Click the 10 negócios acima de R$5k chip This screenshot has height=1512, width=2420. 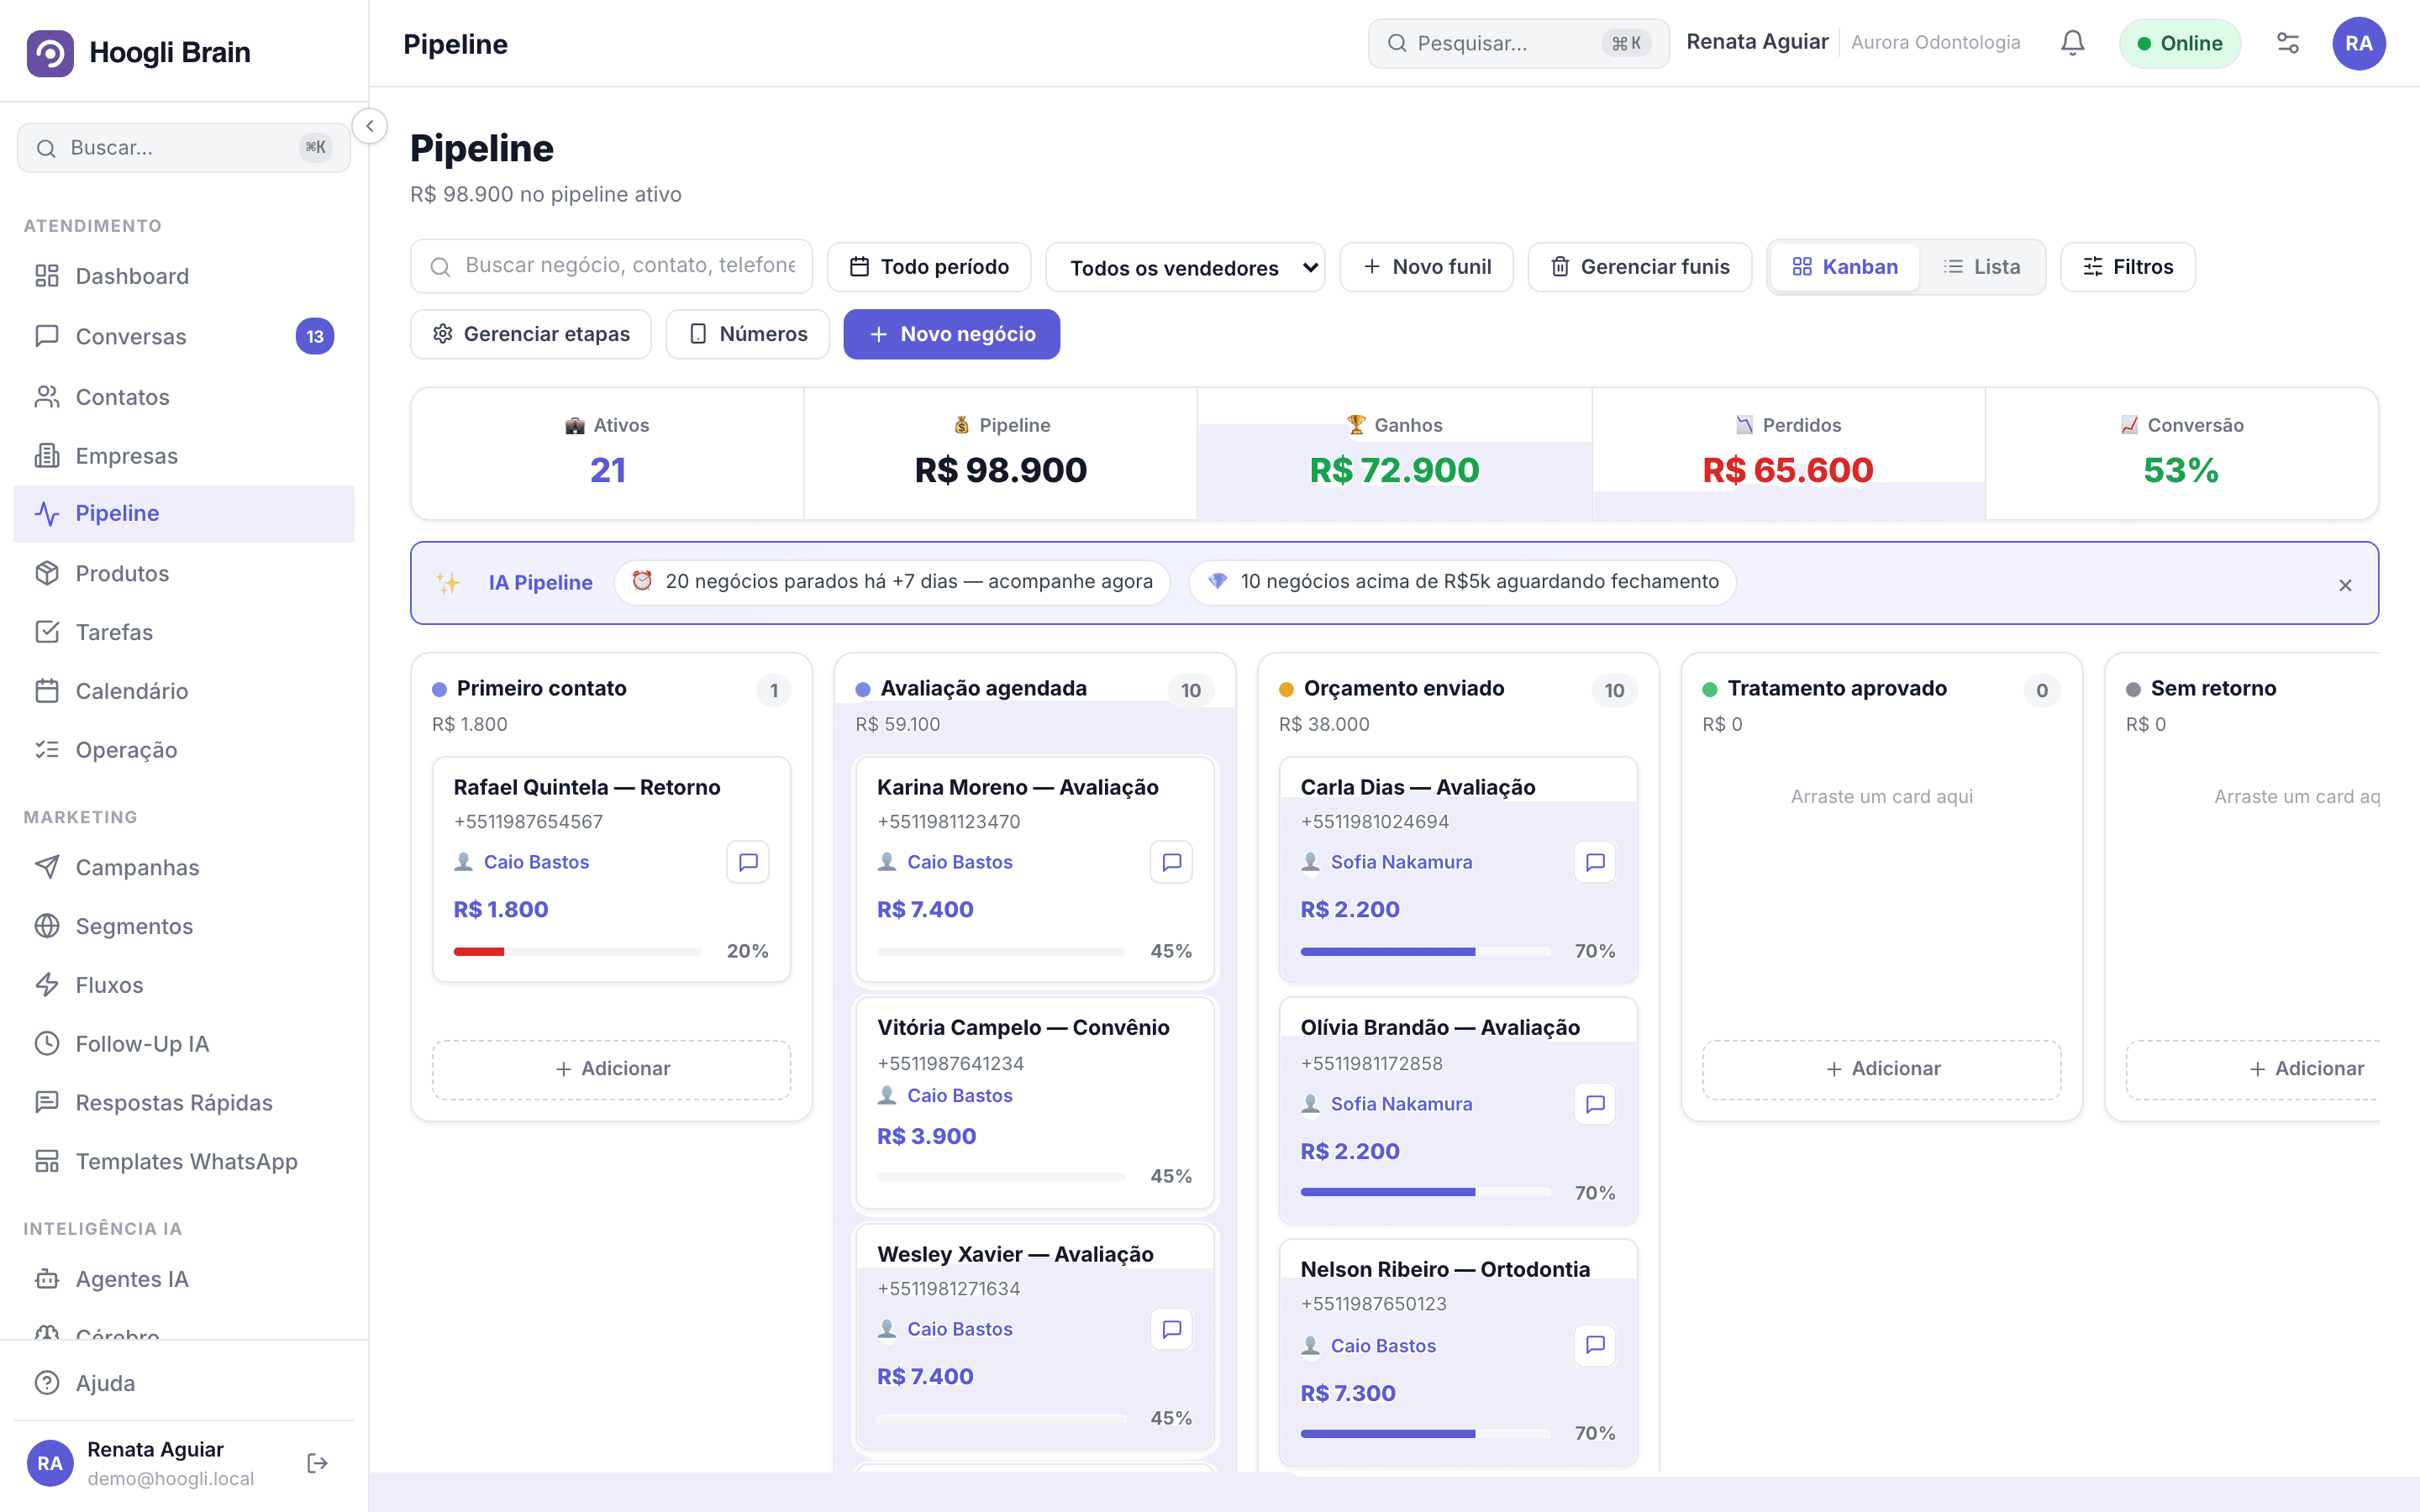click(x=1462, y=582)
